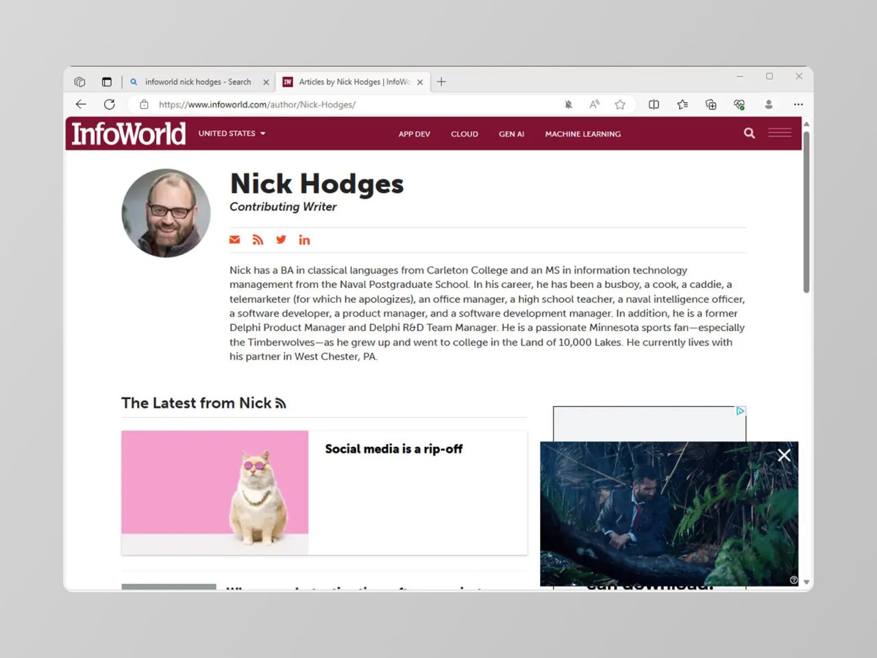Open Browser essentials heart icon
The image size is (877, 658).
tap(739, 104)
